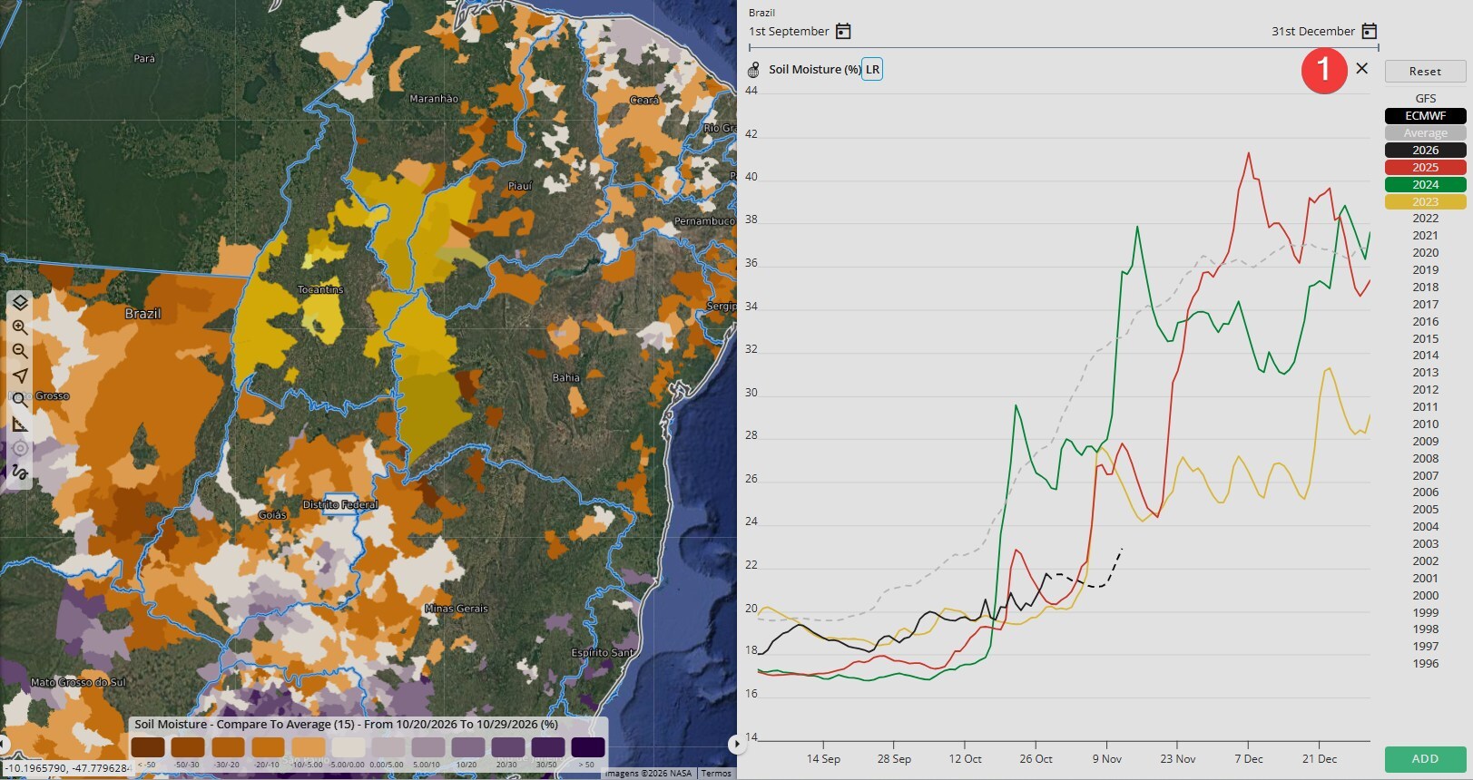The height and width of the screenshot is (780, 1473).
Task: Select the freehand draw path tool
Action: (x=20, y=473)
